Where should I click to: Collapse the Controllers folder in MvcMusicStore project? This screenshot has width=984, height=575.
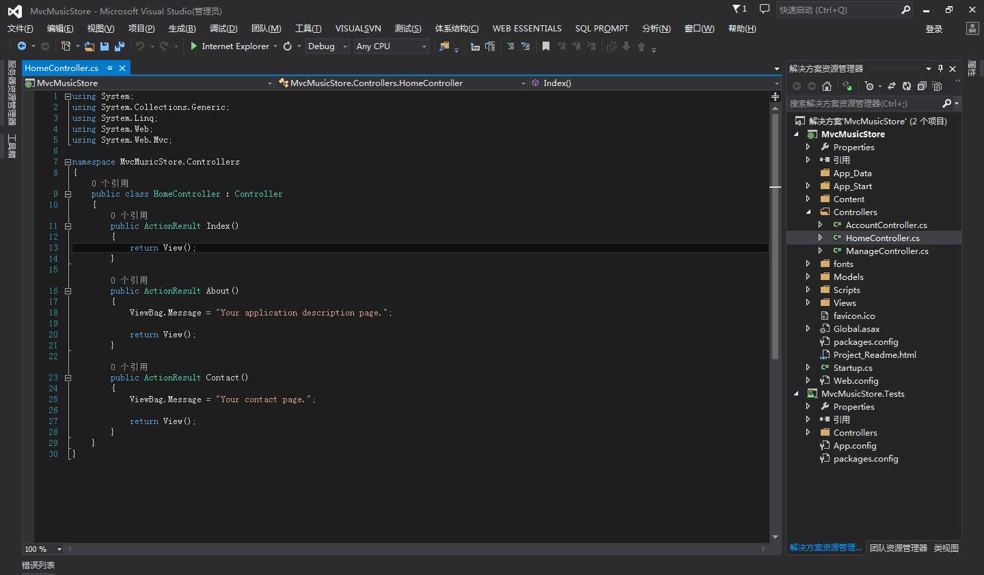coord(808,212)
